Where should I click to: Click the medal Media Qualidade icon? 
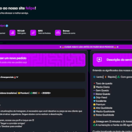94,112
